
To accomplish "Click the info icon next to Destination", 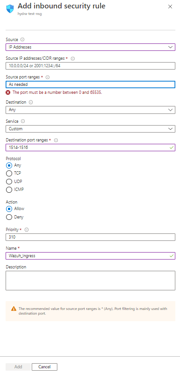I will coord(31,102).
